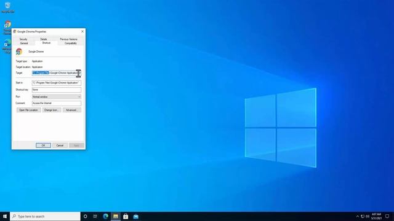Click the Cortana circle on the taskbar
394x221 pixels.
pos(85,216)
